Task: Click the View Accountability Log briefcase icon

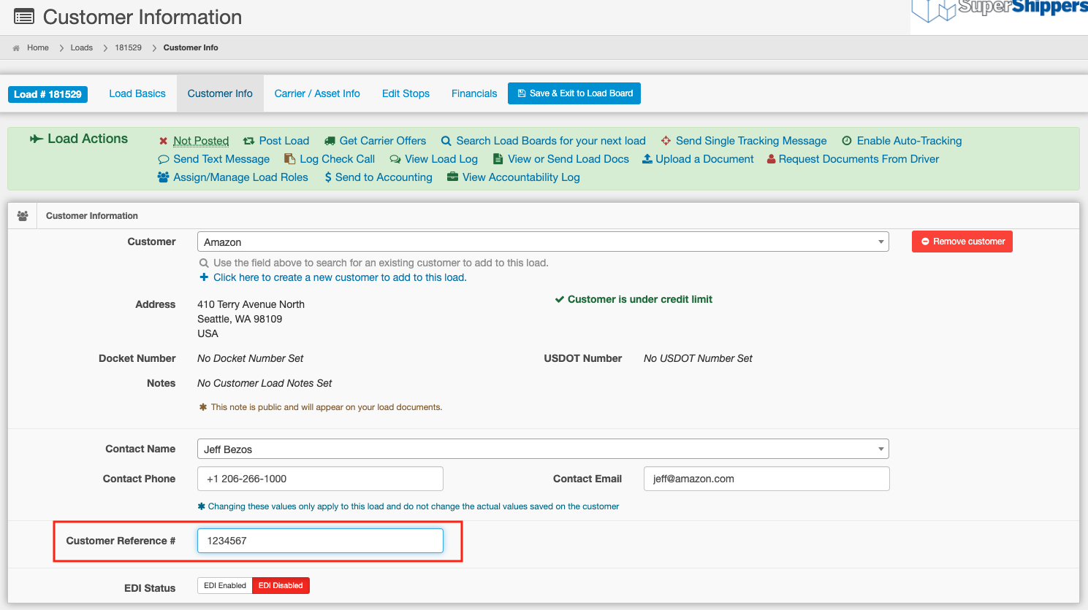Action: [x=452, y=177]
